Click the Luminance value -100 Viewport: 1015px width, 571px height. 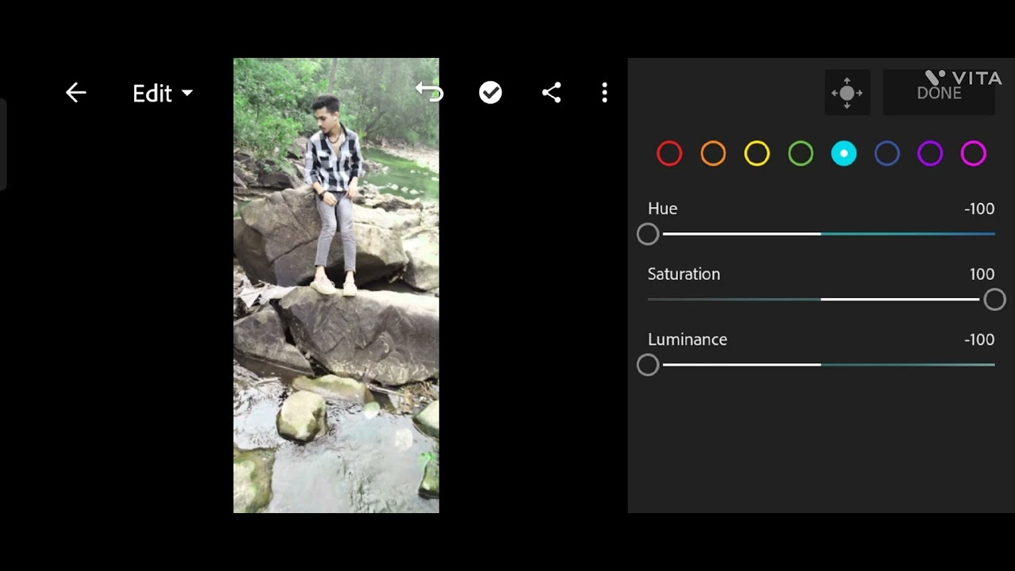coord(979,339)
